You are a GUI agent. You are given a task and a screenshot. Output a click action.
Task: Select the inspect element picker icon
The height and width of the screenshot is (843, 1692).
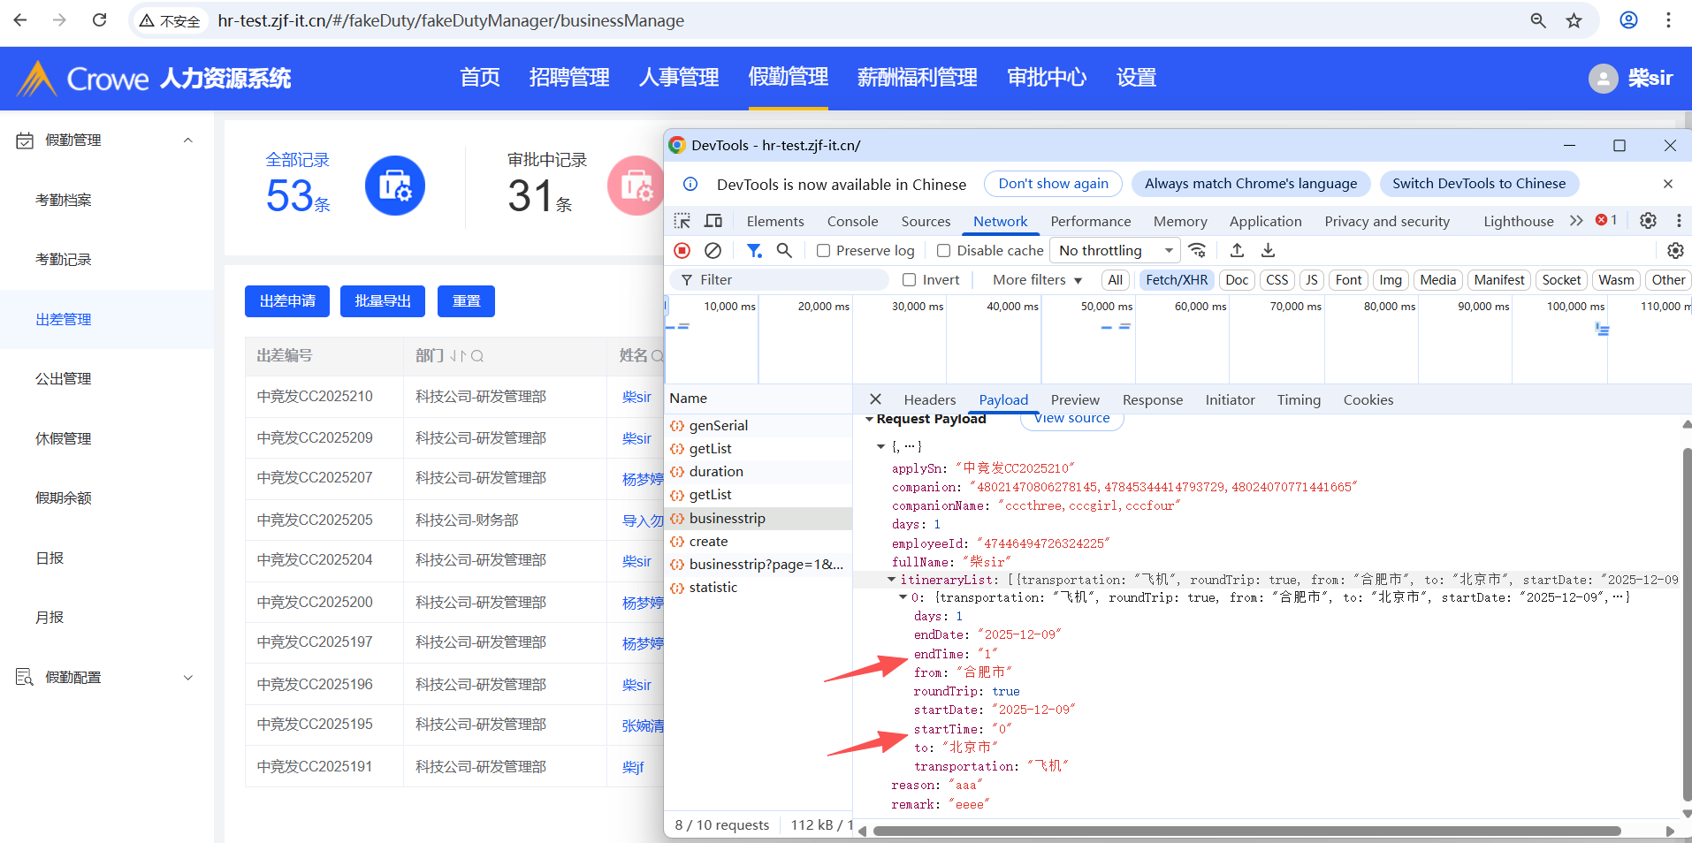click(682, 221)
